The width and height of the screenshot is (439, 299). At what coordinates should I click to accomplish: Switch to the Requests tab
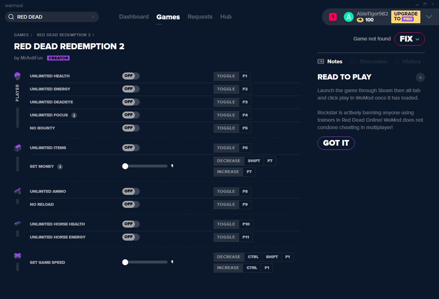[200, 17]
